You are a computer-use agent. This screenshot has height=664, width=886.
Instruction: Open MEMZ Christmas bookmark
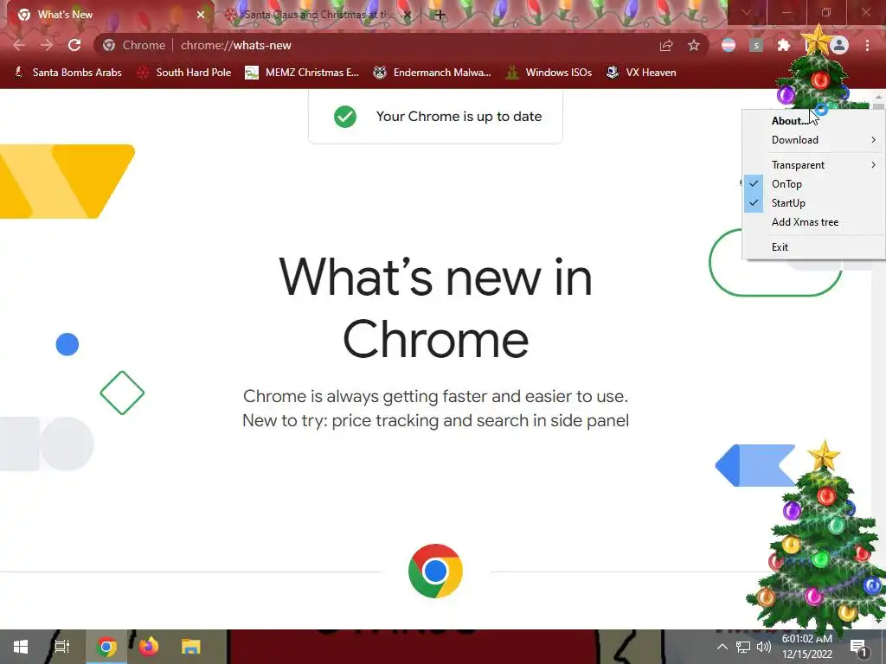302,73
